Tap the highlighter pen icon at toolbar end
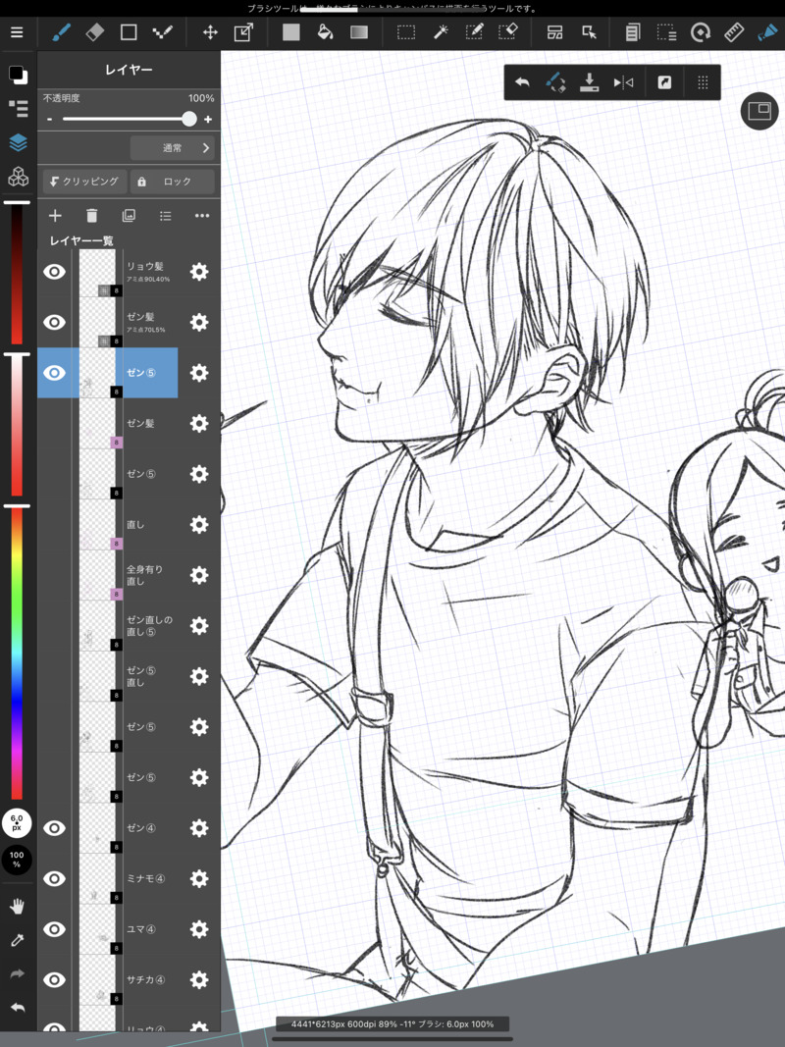Viewport: 785px width, 1047px height. tap(767, 32)
